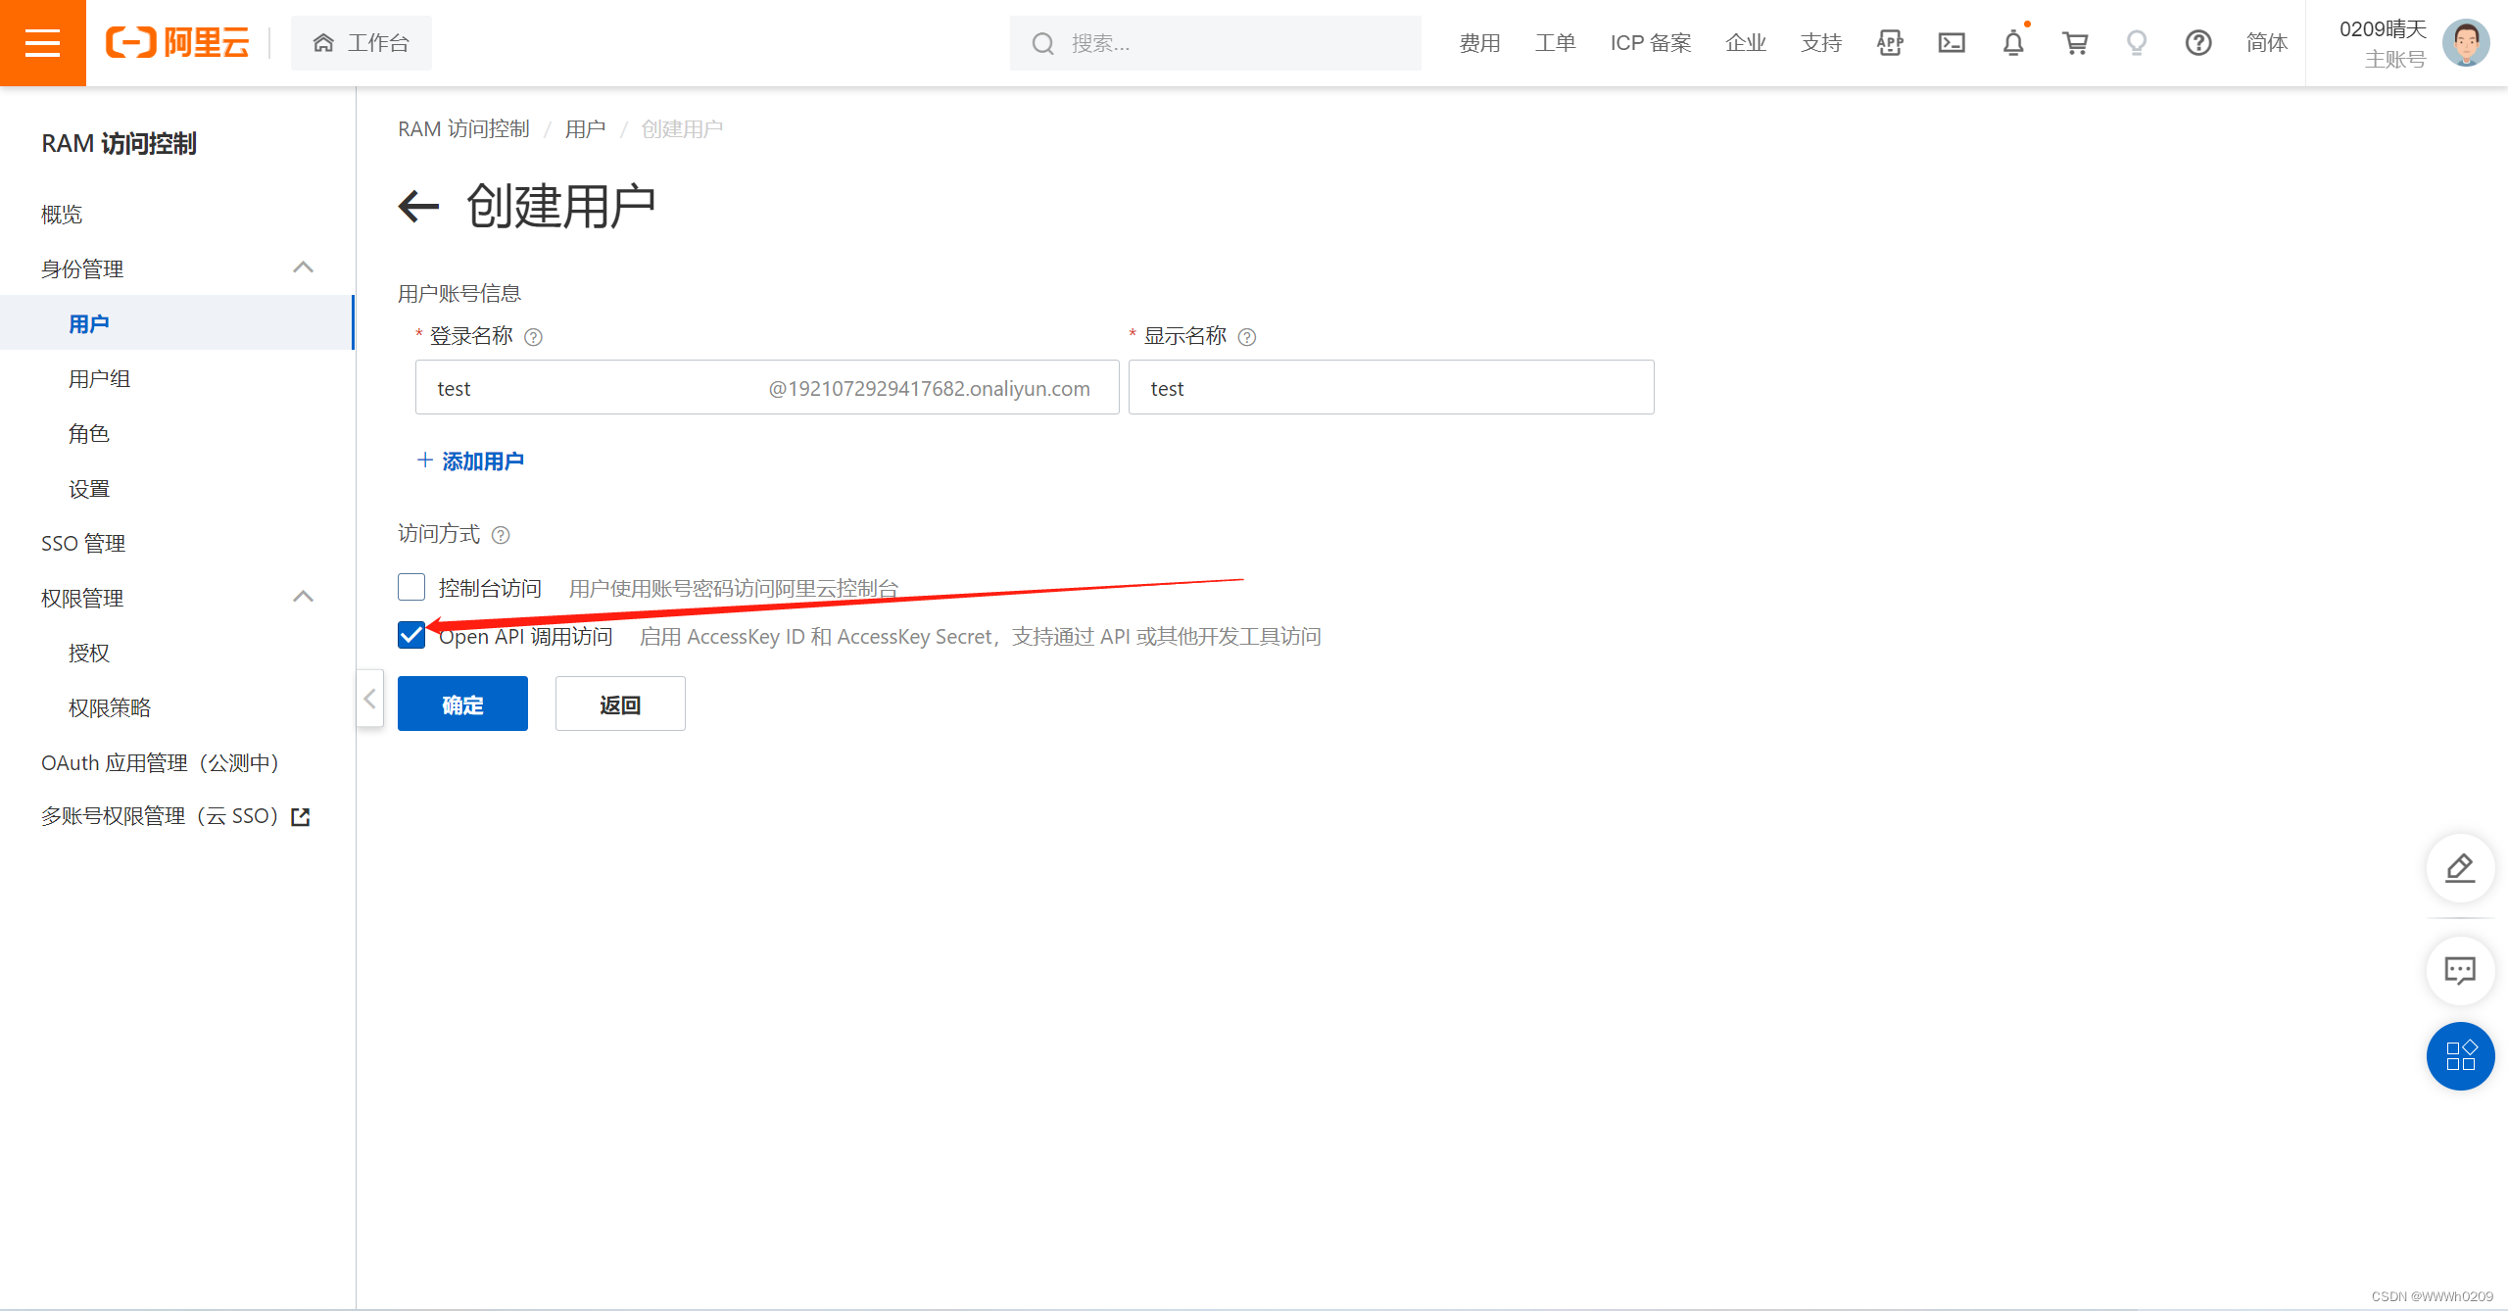Click the 登录名称 help icon

533,337
